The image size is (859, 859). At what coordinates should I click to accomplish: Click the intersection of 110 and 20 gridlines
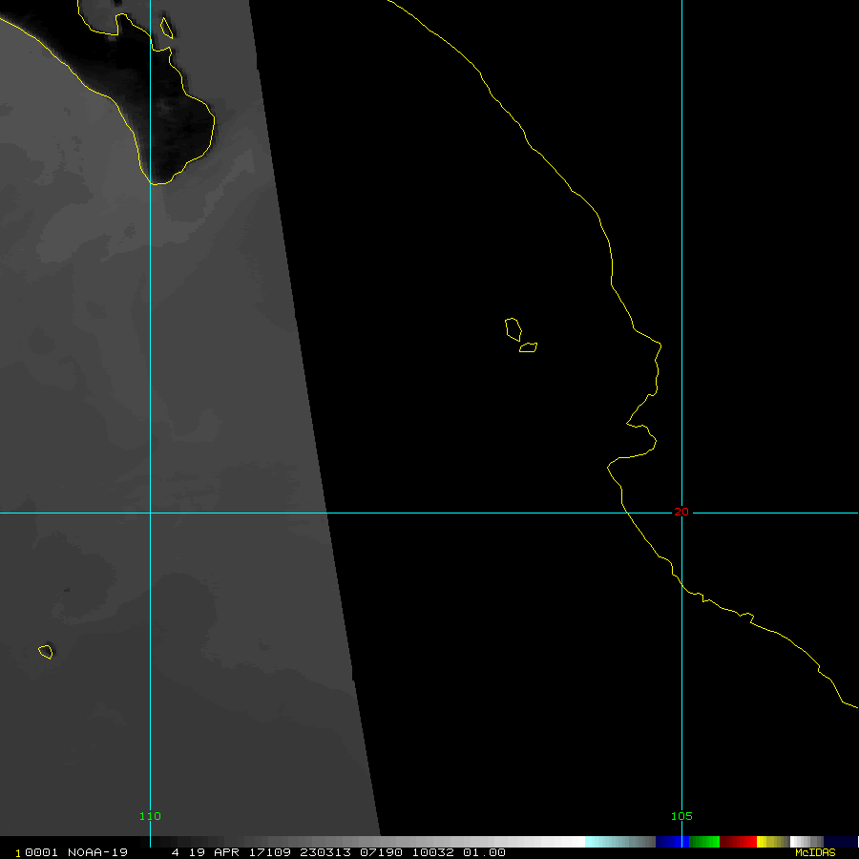click(x=150, y=513)
